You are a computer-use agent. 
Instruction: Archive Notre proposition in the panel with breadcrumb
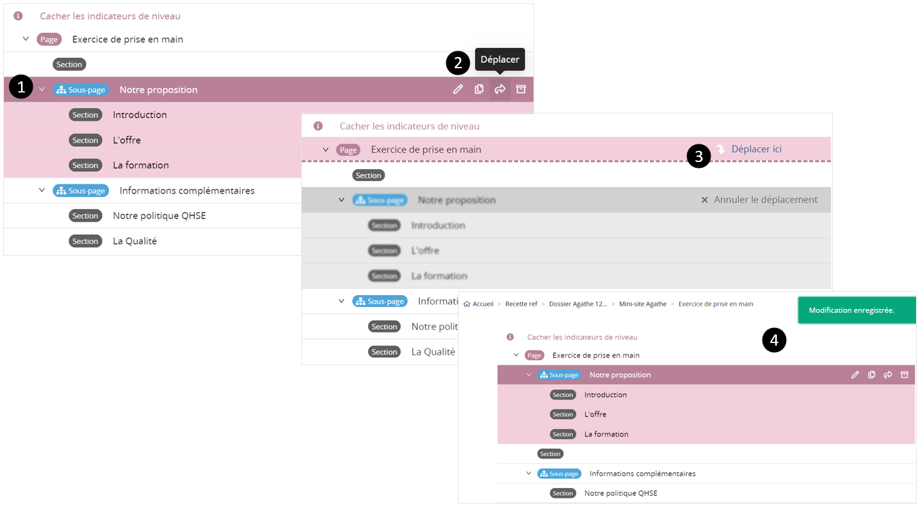[904, 375]
